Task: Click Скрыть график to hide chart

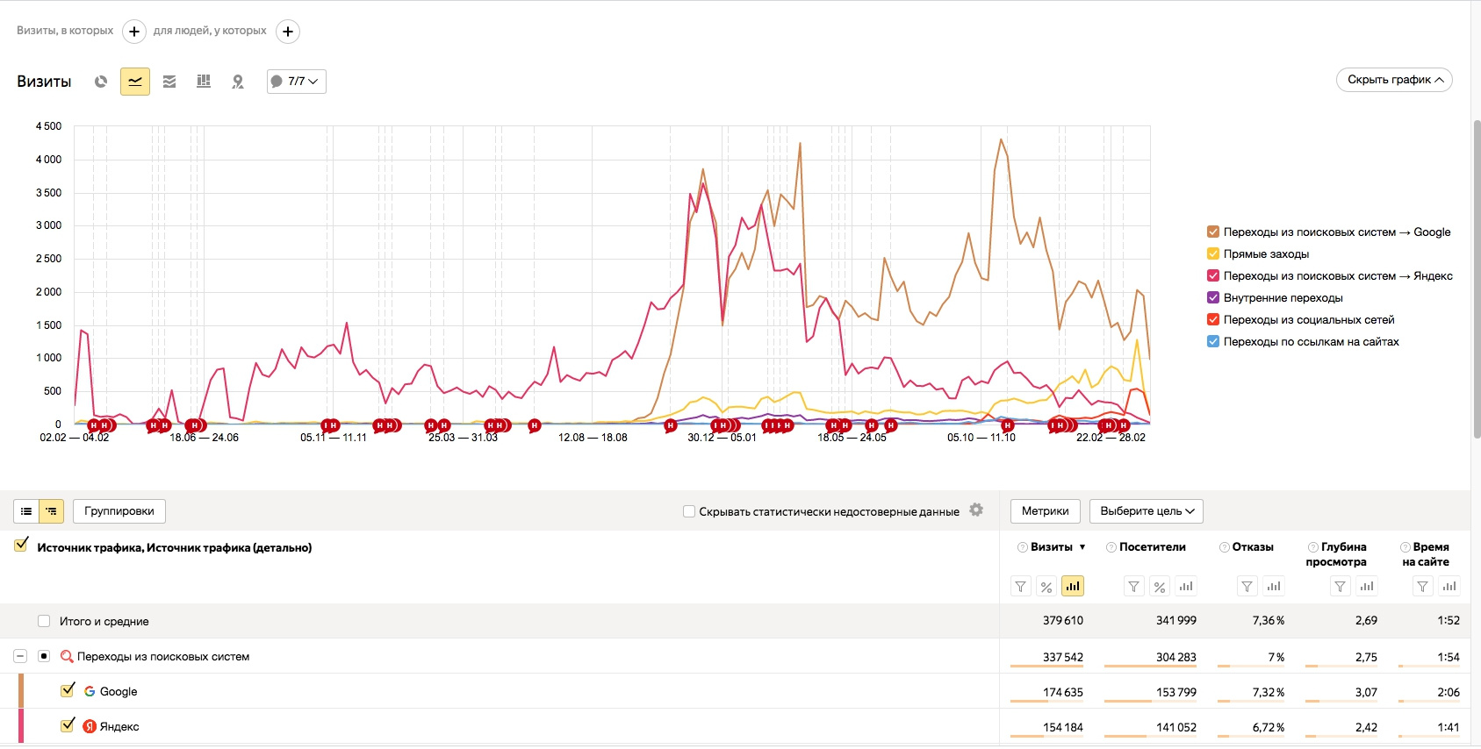Action: (x=1394, y=80)
